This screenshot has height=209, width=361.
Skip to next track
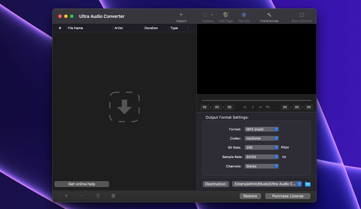(260, 107)
